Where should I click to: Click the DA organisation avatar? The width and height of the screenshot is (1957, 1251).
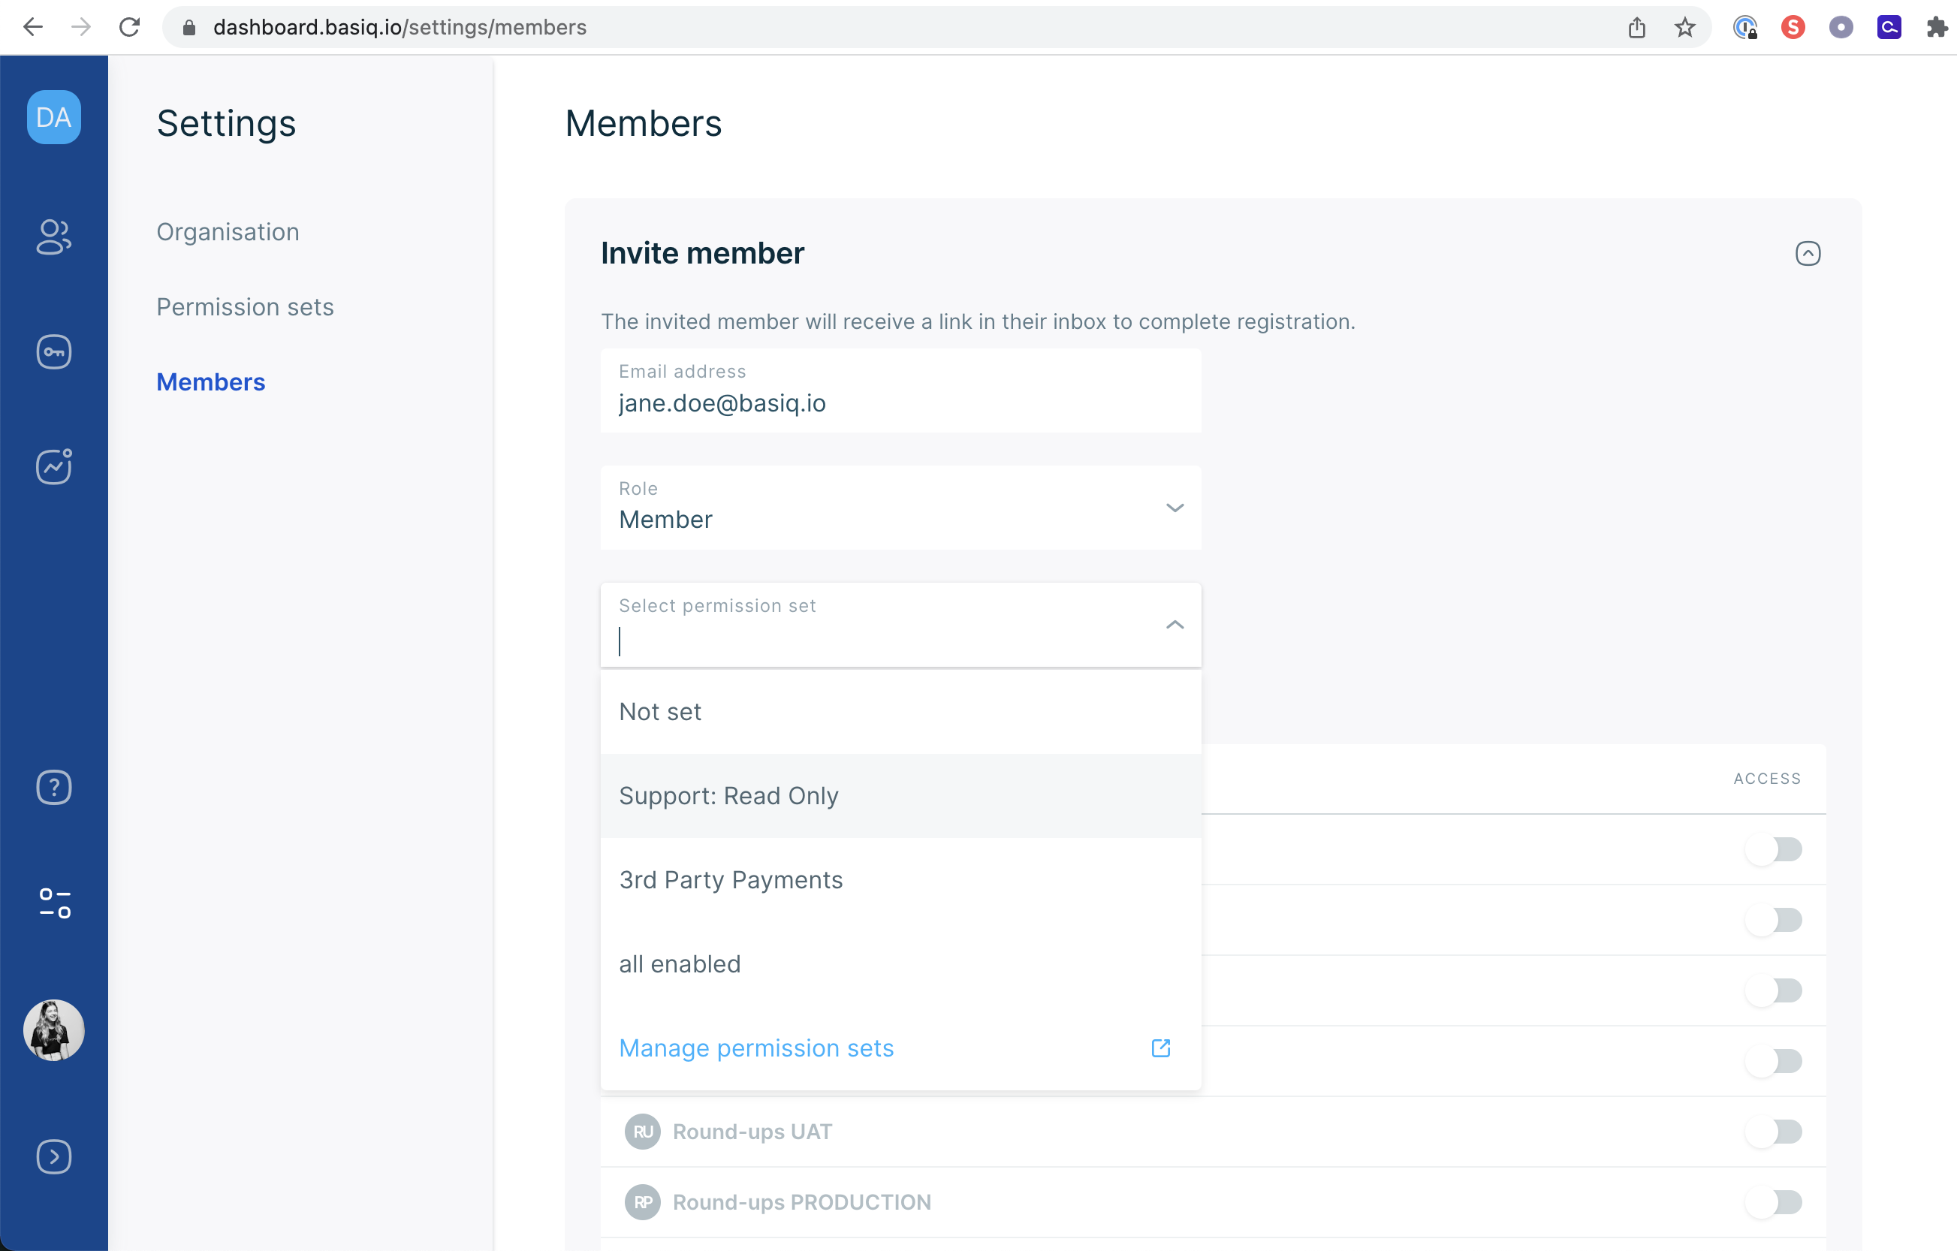coord(53,117)
